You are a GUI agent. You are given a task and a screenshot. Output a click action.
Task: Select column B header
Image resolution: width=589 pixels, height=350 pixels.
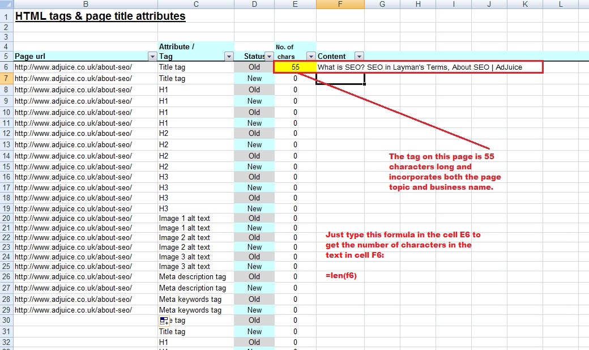[x=86, y=5]
